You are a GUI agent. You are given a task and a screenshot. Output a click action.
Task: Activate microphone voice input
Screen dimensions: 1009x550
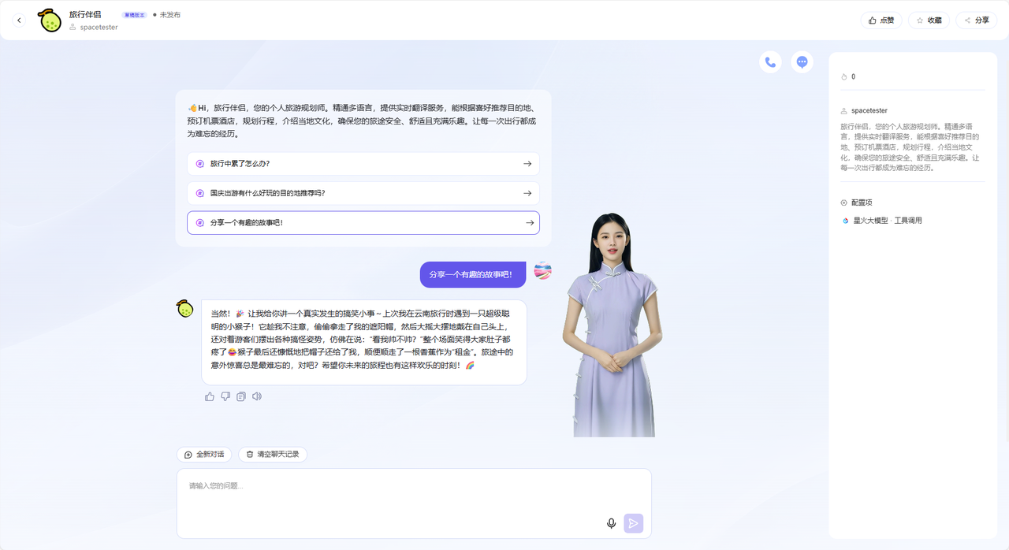[611, 523]
